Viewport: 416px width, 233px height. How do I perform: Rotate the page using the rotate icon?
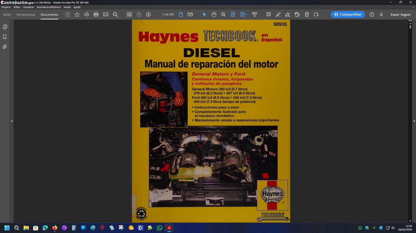coord(316,15)
